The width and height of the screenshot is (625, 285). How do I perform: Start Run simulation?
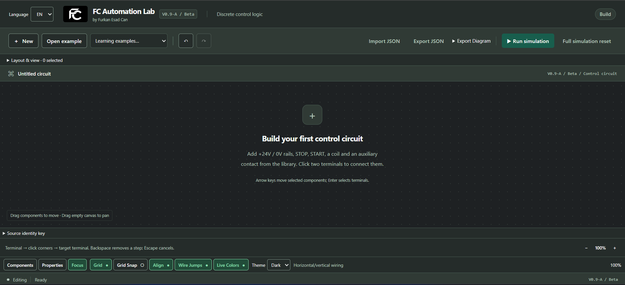(x=528, y=41)
